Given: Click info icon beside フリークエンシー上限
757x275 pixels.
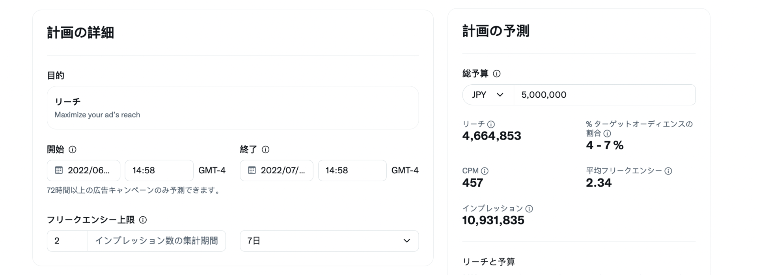Looking at the screenshot, I should point(143,220).
